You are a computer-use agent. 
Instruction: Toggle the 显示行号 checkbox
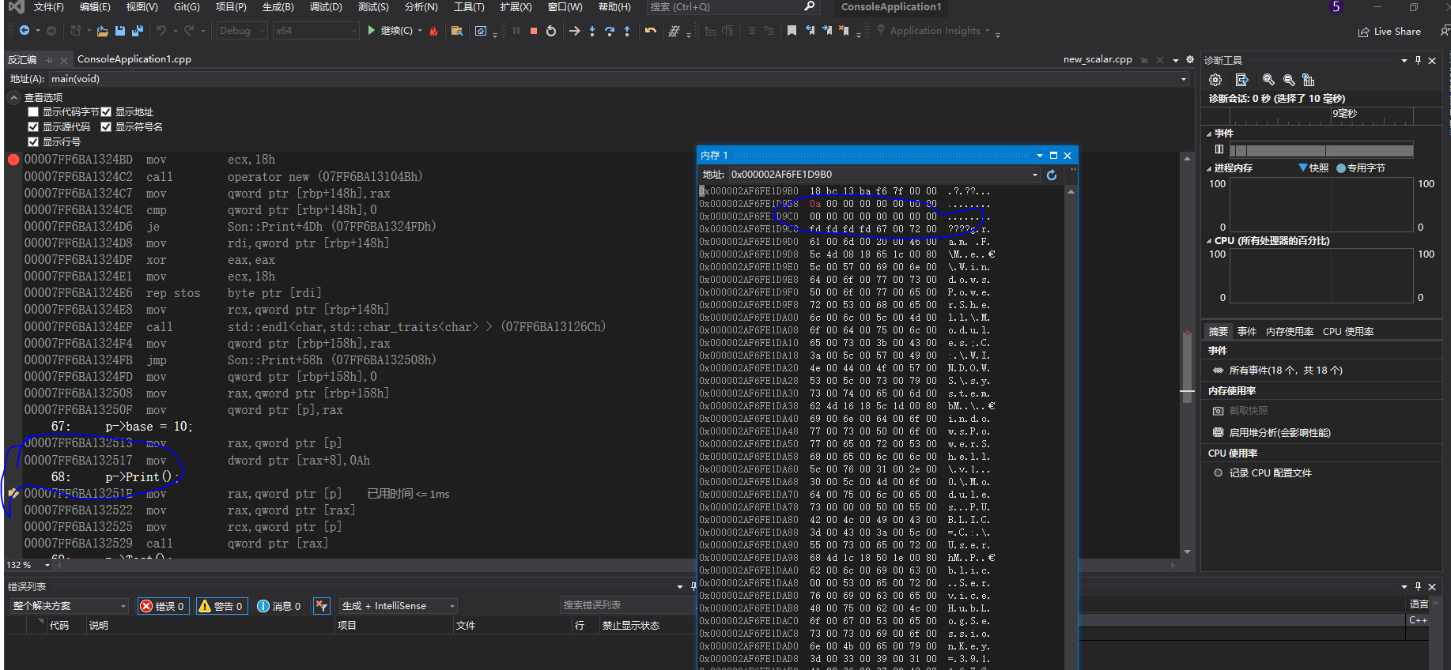pos(33,142)
